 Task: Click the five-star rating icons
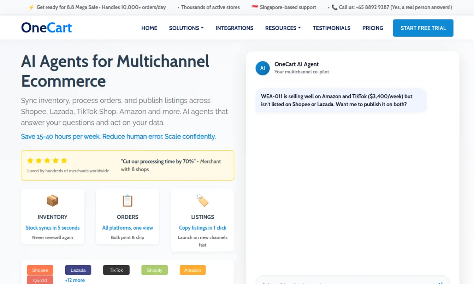tap(47, 160)
